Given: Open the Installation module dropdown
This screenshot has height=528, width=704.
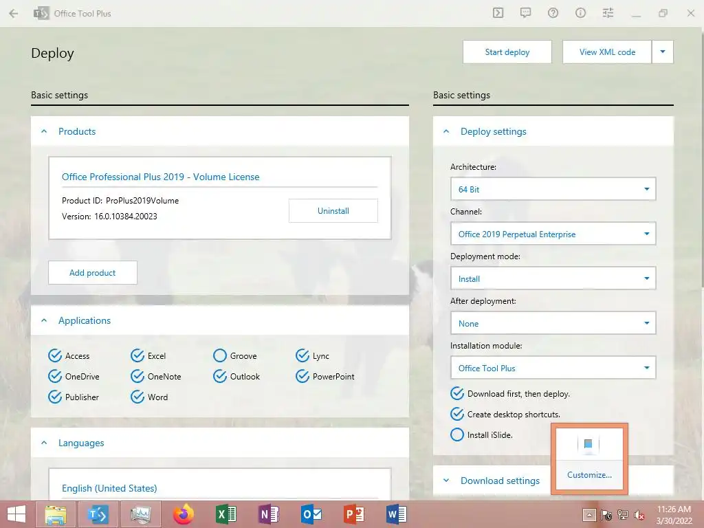Looking at the screenshot, I should [x=553, y=368].
